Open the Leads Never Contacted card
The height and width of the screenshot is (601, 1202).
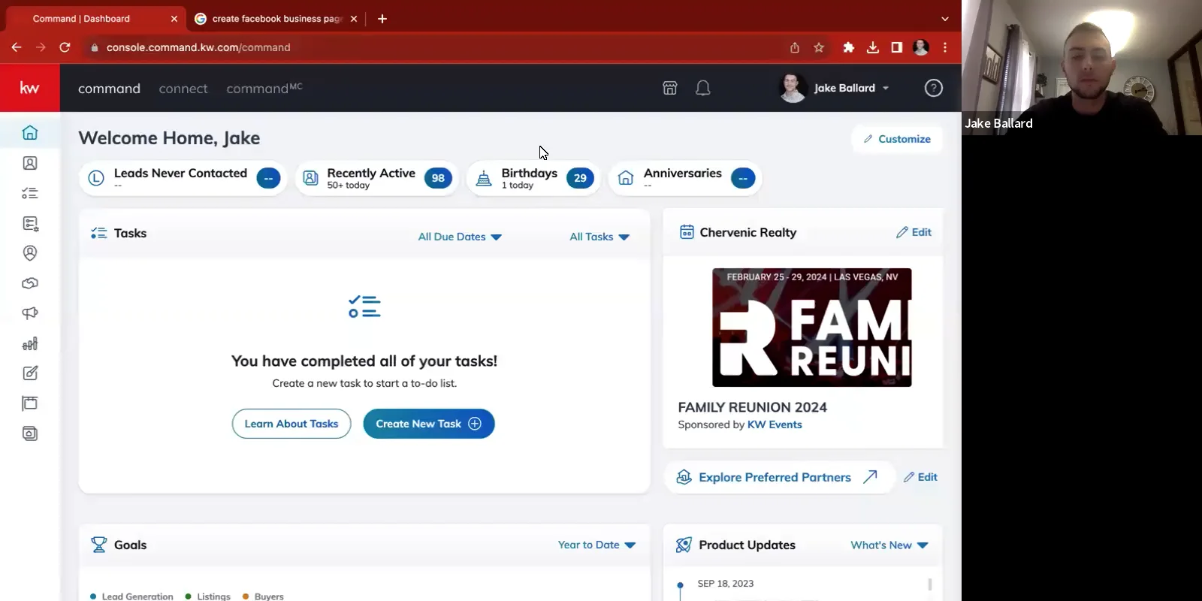point(183,178)
